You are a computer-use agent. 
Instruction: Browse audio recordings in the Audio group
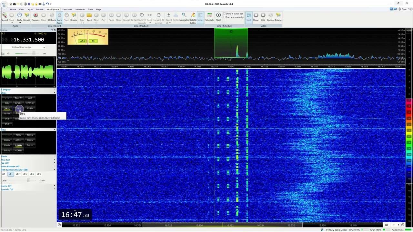point(26,17)
